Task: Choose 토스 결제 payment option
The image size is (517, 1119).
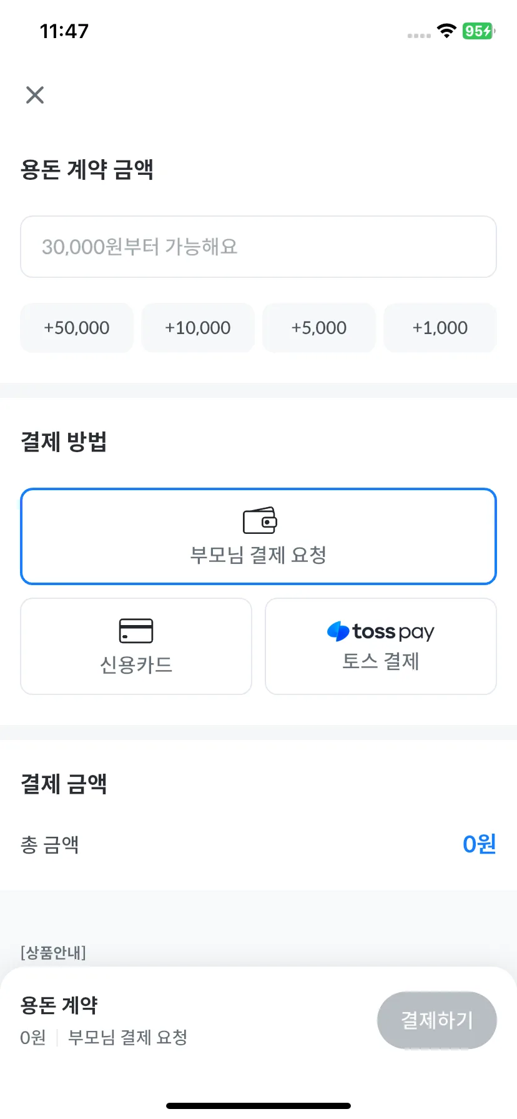Action: (x=381, y=646)
